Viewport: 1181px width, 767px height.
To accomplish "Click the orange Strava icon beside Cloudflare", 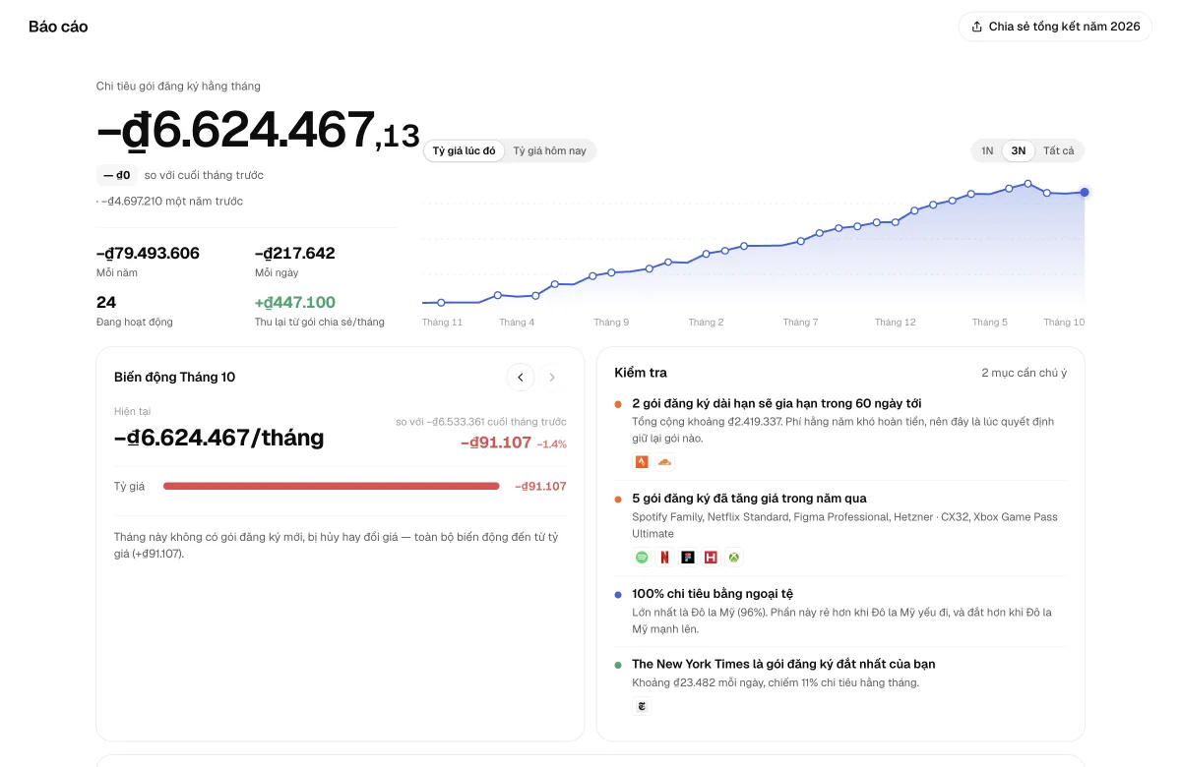I will pyautogui.click(x=642, y=462).
